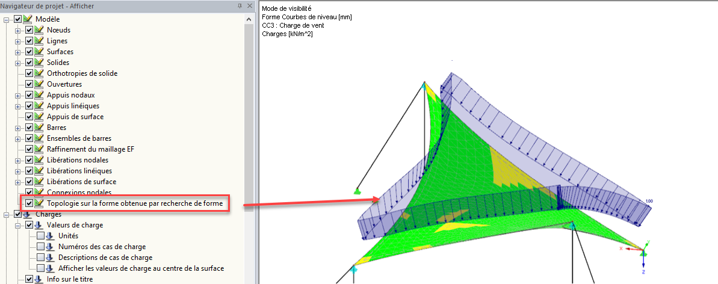Expand the Nœuds tree node
718x284 pixels.
point(18,31)
